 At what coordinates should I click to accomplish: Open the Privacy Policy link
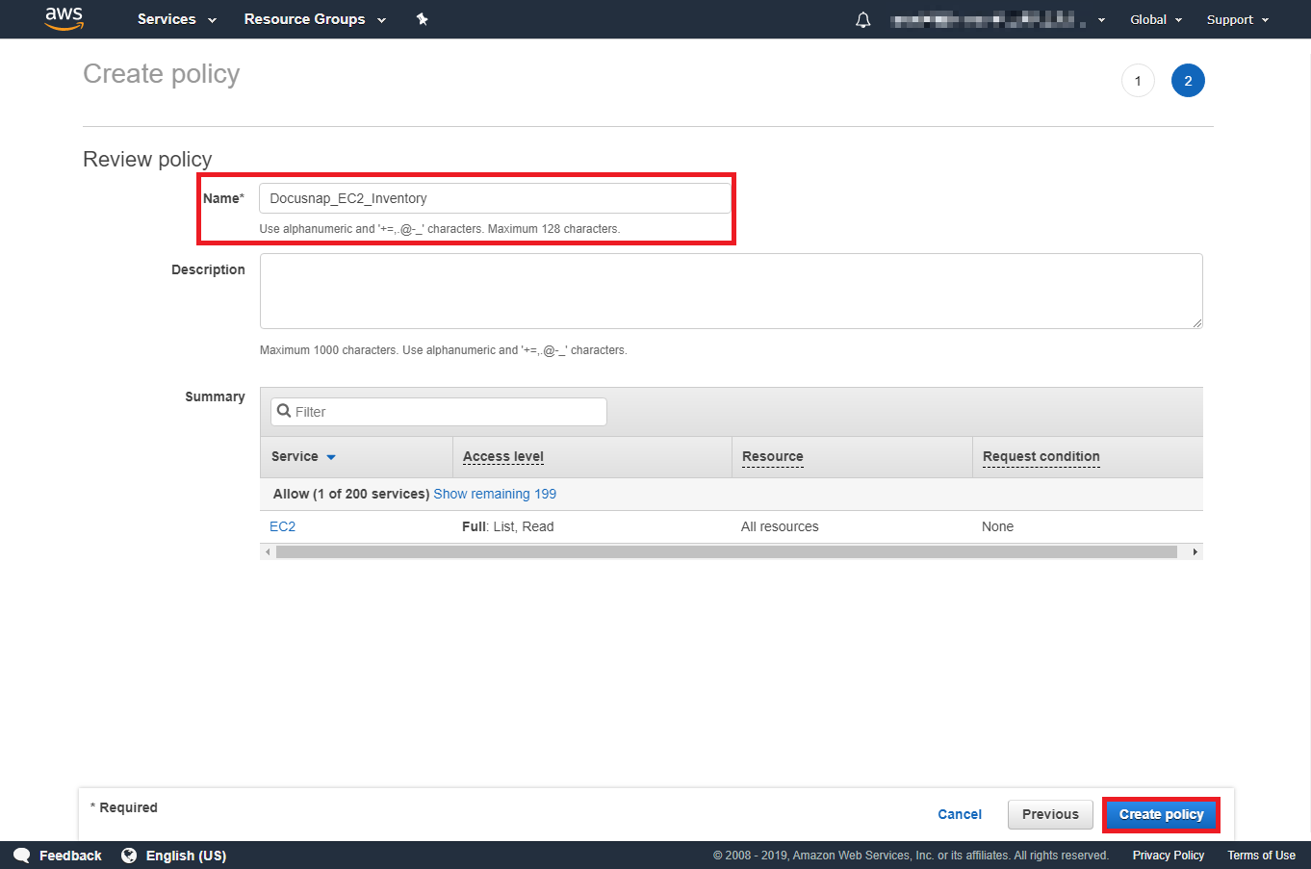click(x=1169, y=856)
